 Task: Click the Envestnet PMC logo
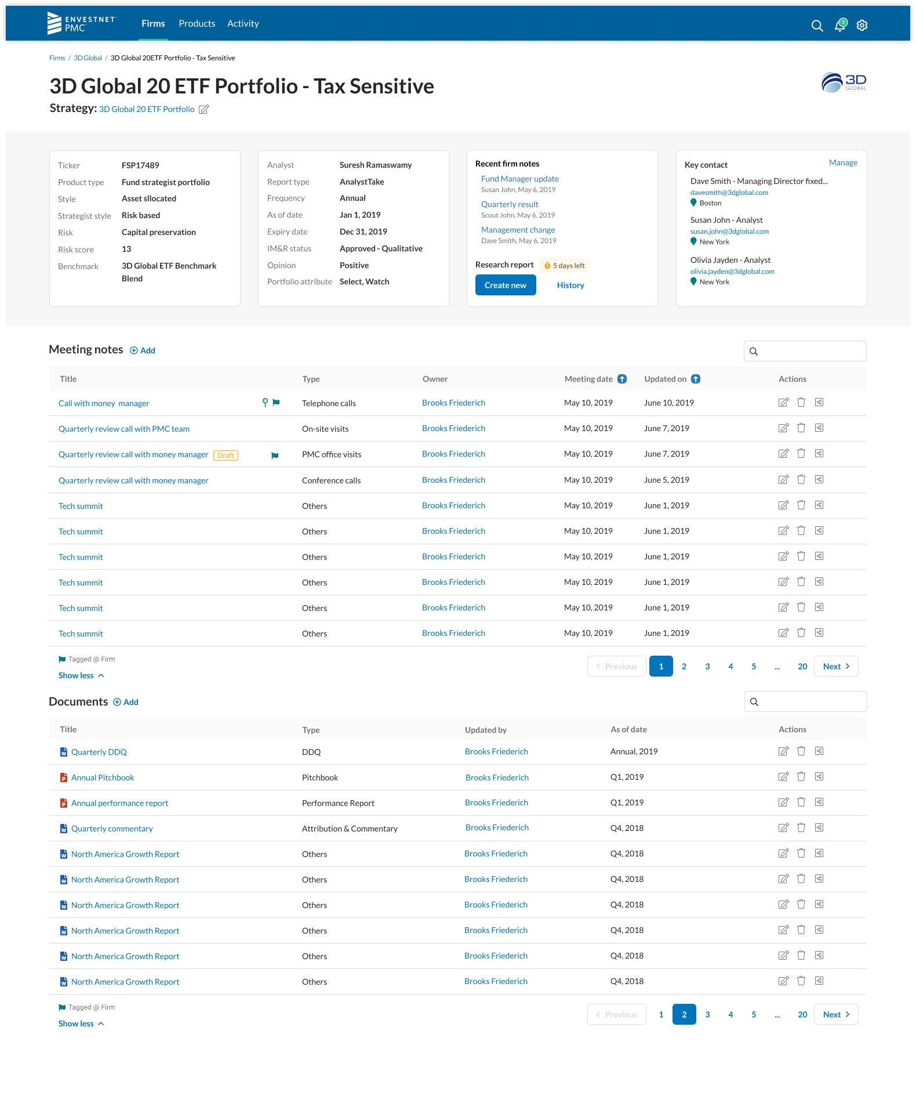82,23
